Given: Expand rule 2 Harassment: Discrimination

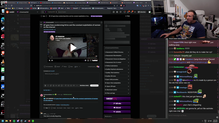Looking at the screenshot, I should pyautogui.click(x=117, y=56).
